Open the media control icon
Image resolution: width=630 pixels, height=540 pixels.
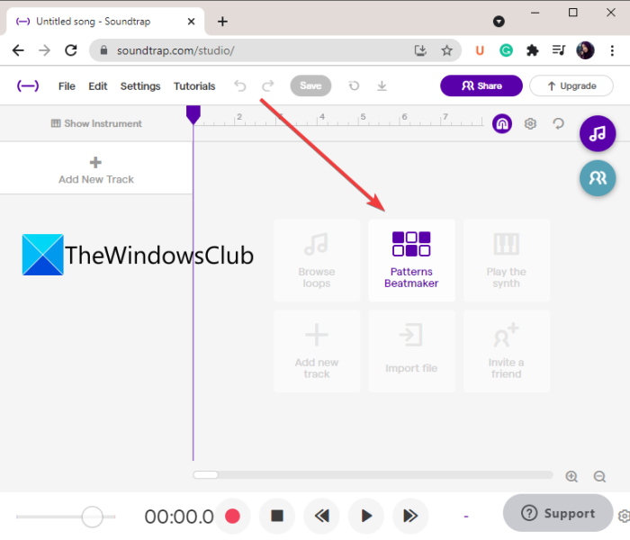click(x=559, y=50)
